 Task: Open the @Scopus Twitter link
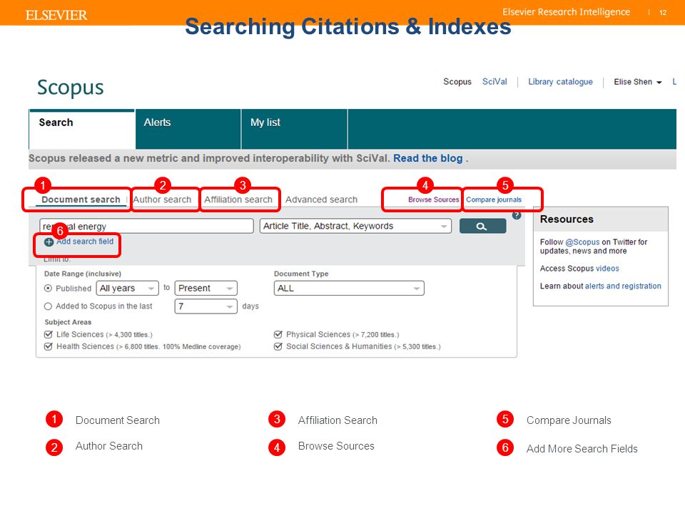(x=582, y=242)
